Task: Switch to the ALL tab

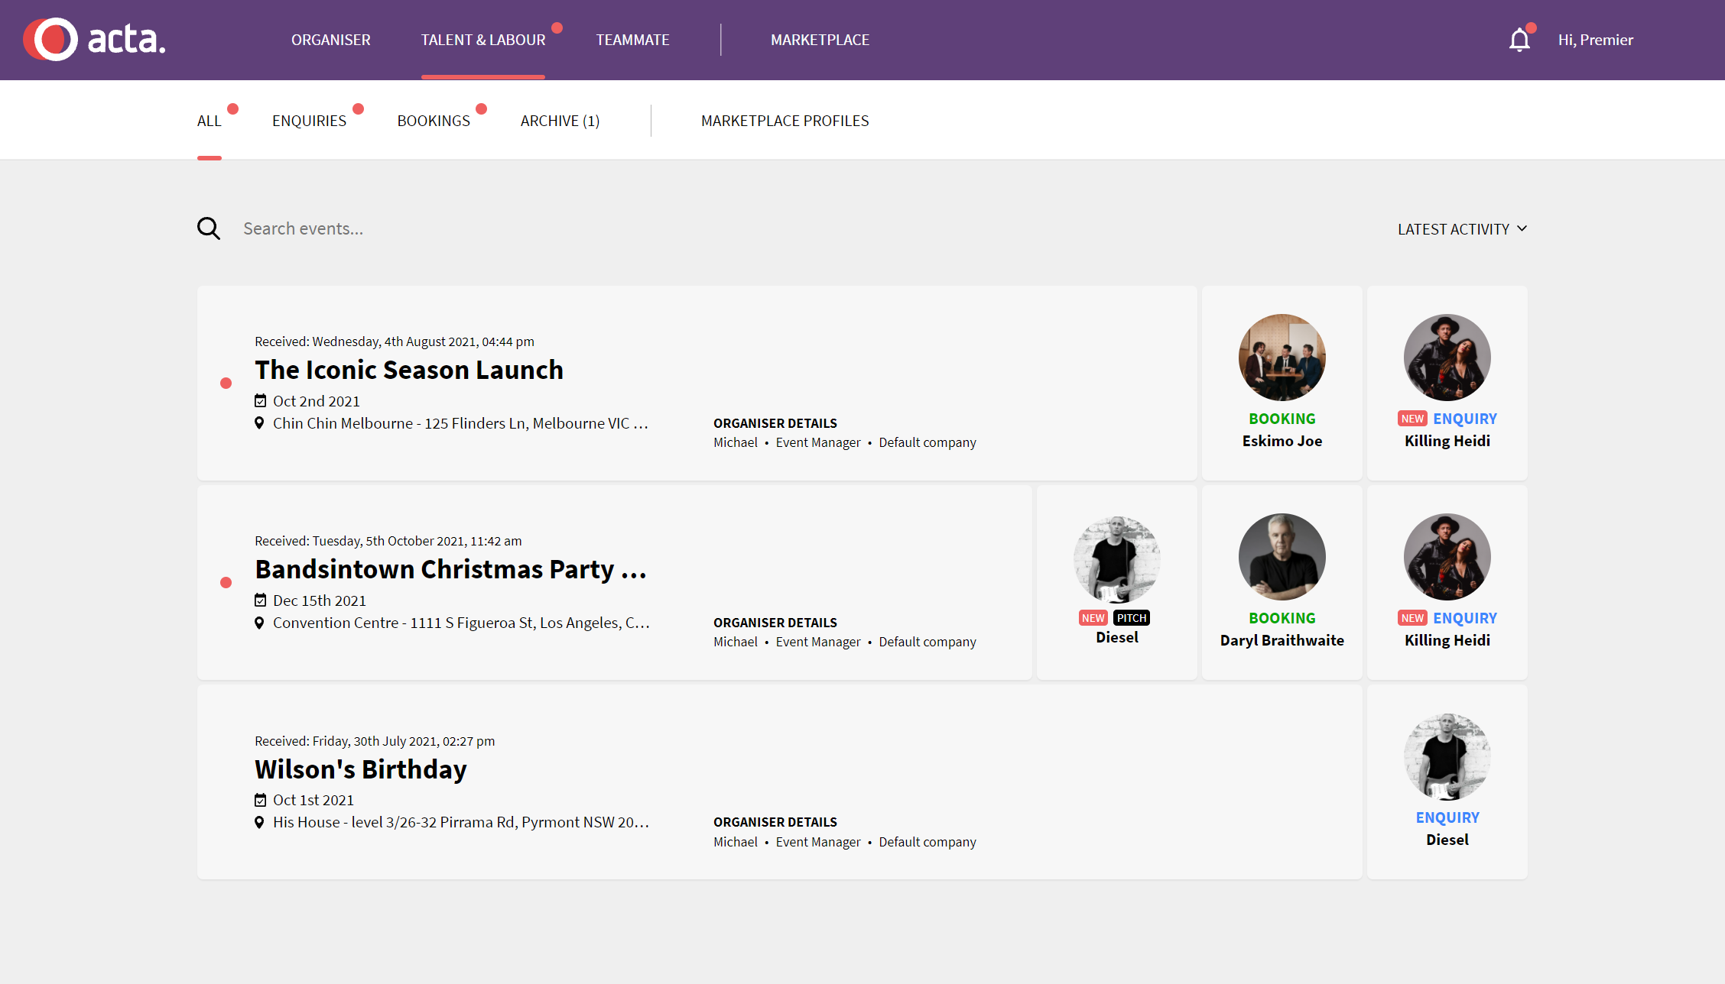Action: click(x=210, y=121)
